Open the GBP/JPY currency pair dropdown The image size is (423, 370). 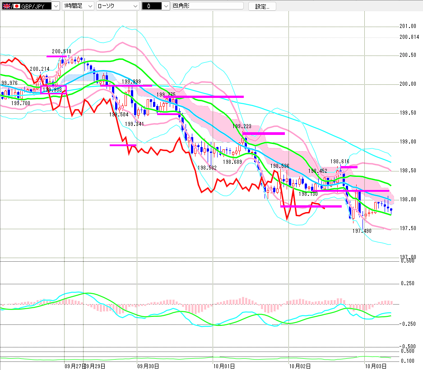pyautogui.click(x=55, y=6)
